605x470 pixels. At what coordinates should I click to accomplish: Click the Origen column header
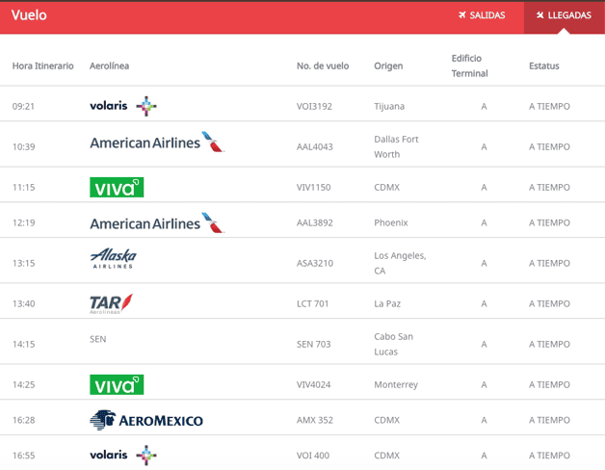[x=388, y=65]
